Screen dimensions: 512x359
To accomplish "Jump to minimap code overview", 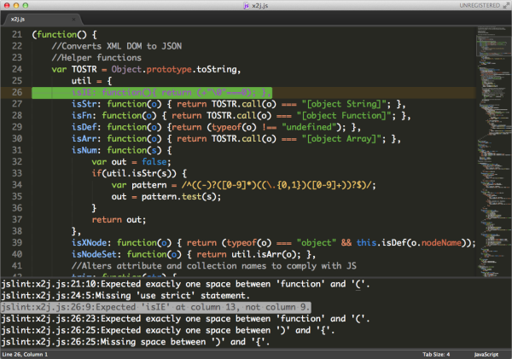I will 493,152.
